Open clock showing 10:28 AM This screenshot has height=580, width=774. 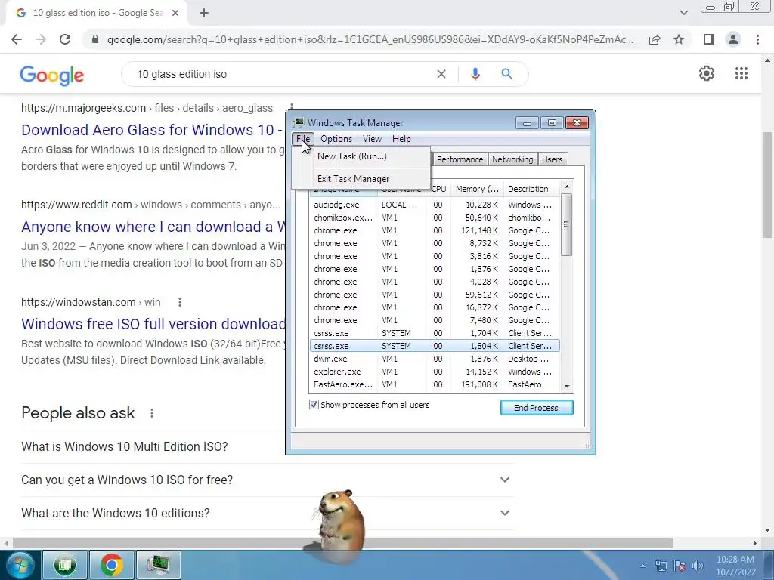pyautogui.click(x=735, y=566)
